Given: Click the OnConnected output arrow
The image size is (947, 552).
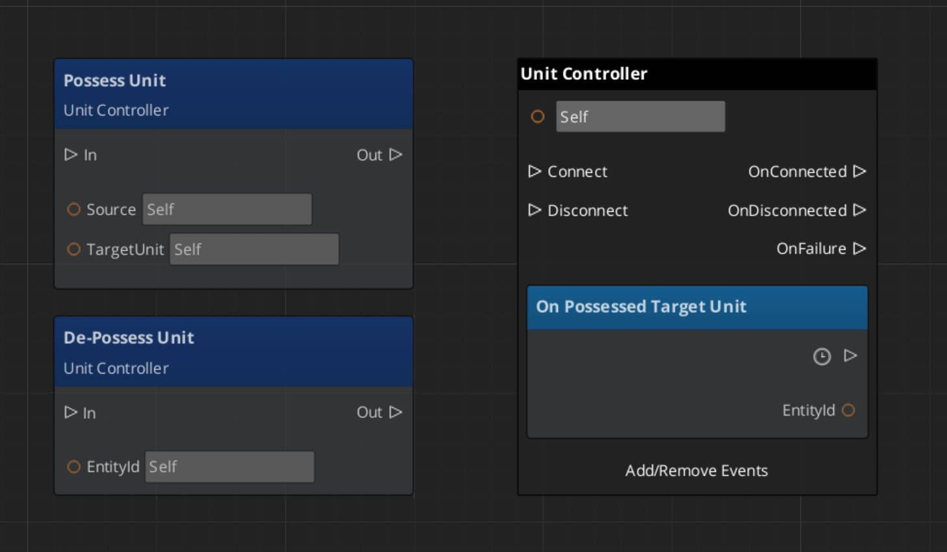Looking at the screenshot, I should pyautogui.click(x=859, y=171).
